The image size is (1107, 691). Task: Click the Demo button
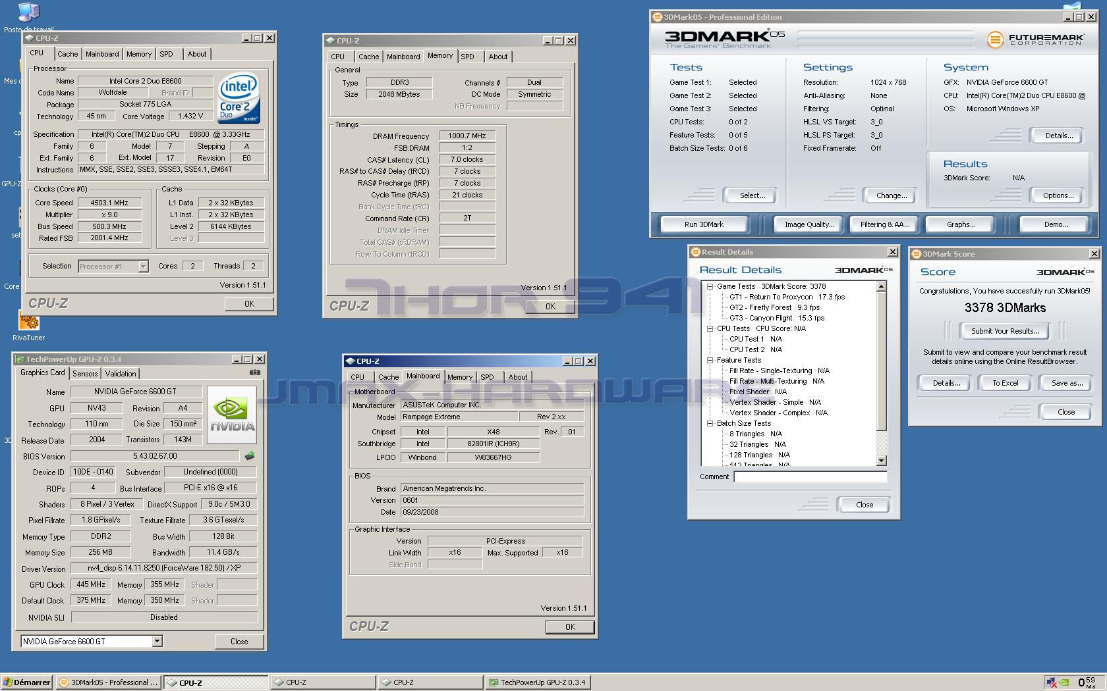(1056, 224)
